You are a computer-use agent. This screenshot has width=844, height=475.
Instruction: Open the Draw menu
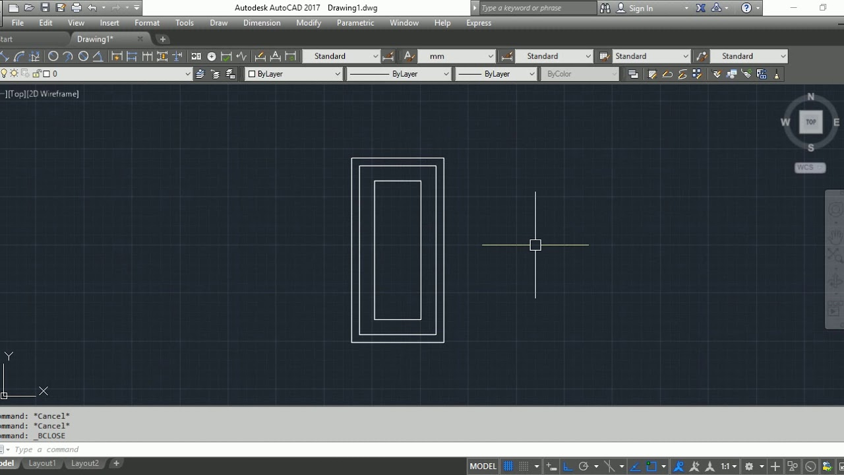coord(219,22)
